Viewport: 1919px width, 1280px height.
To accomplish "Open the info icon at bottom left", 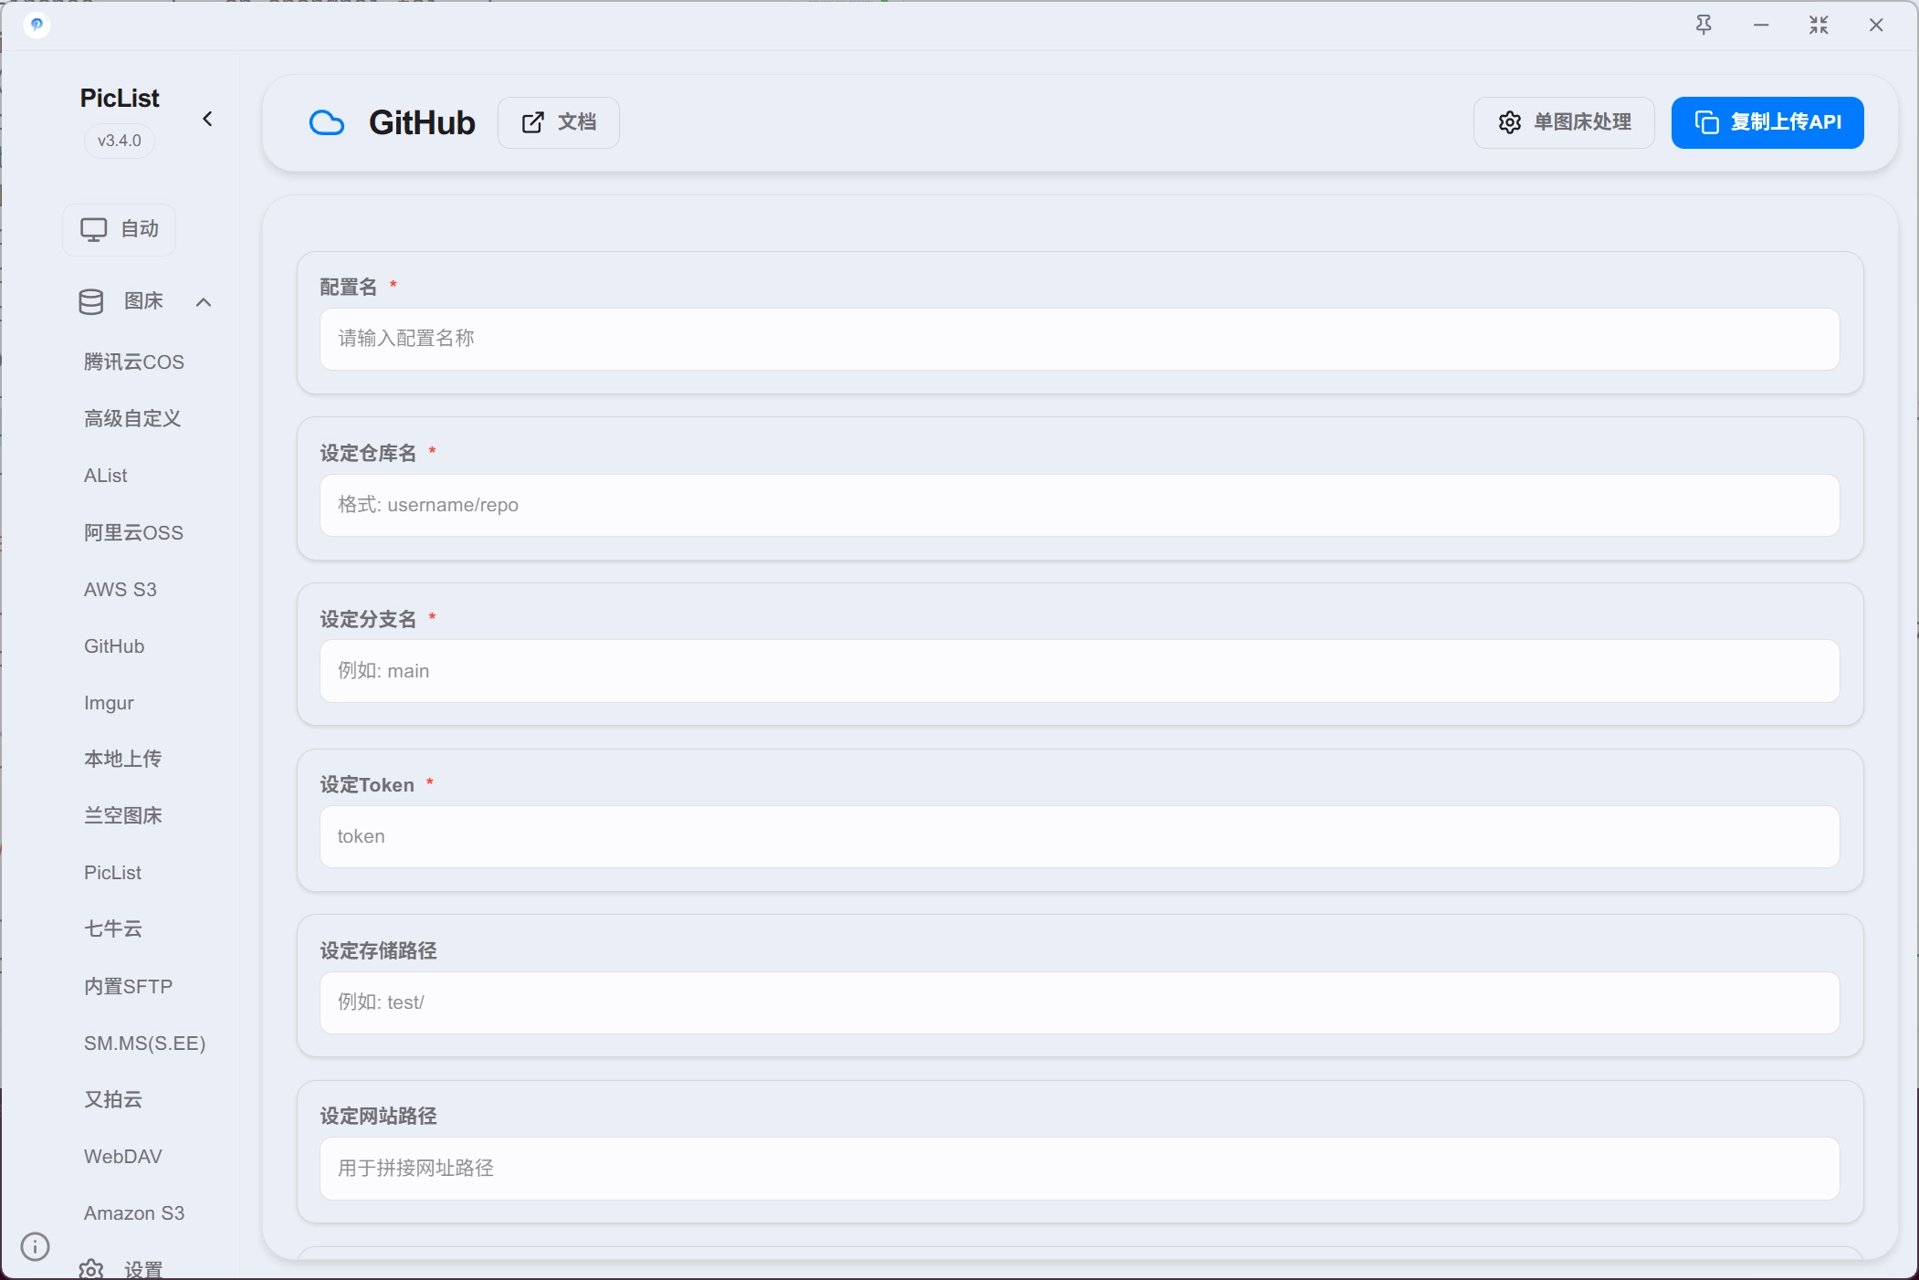I will pos(35,1246).
